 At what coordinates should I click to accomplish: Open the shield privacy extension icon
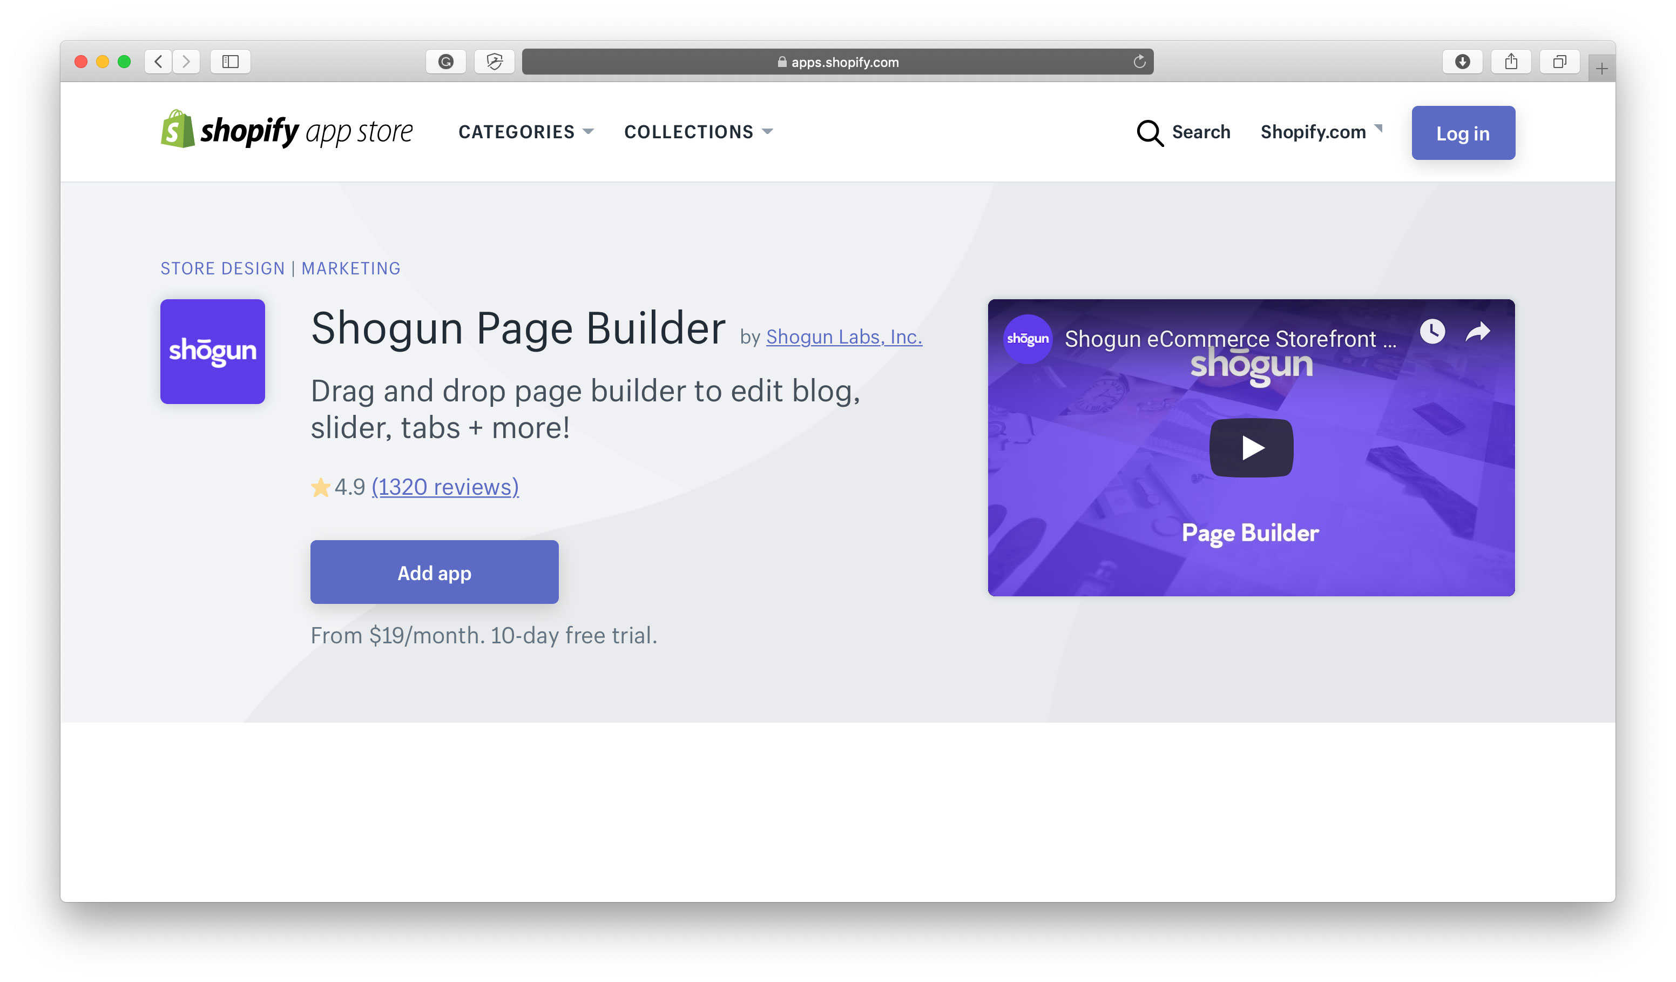494,62
